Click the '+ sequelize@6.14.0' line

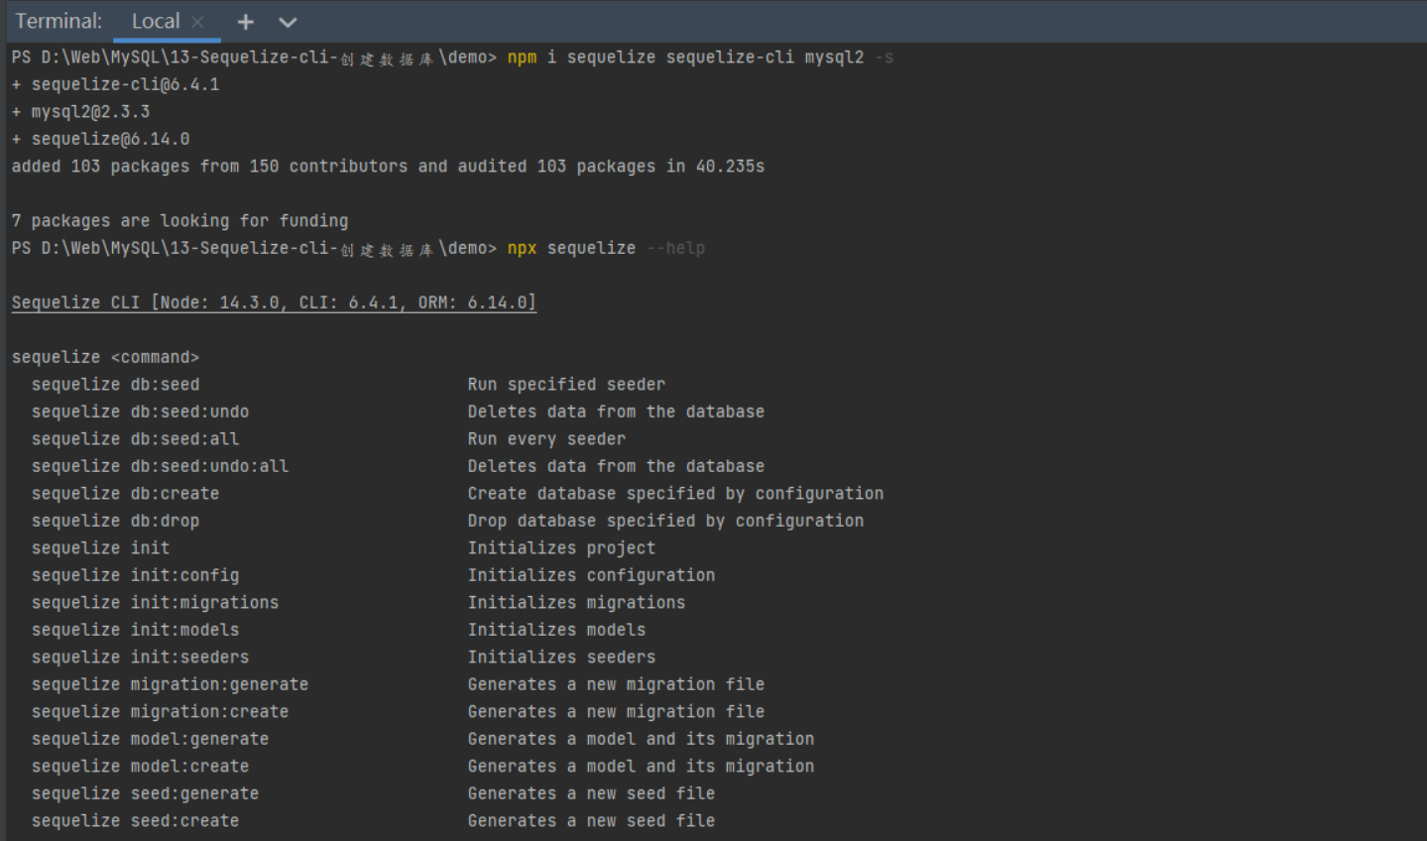click(x=100, y=139)
